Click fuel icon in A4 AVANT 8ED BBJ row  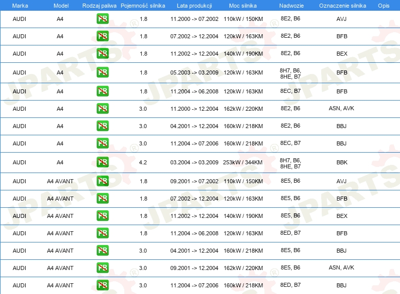click(x=102, y=285)
